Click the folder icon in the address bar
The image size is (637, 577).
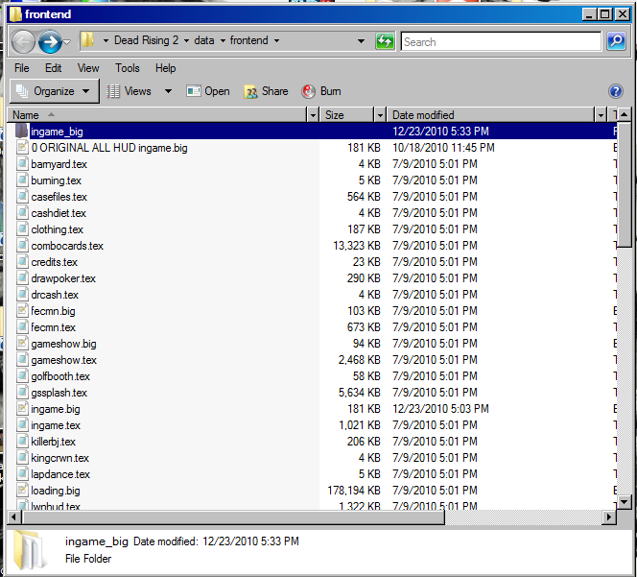click(87, 40)
